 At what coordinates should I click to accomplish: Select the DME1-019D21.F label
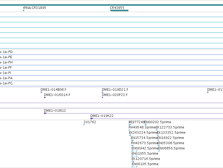click(115, 90)
